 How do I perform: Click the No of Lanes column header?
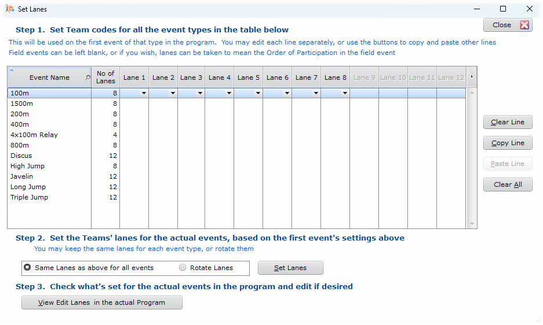click(105, 77)
